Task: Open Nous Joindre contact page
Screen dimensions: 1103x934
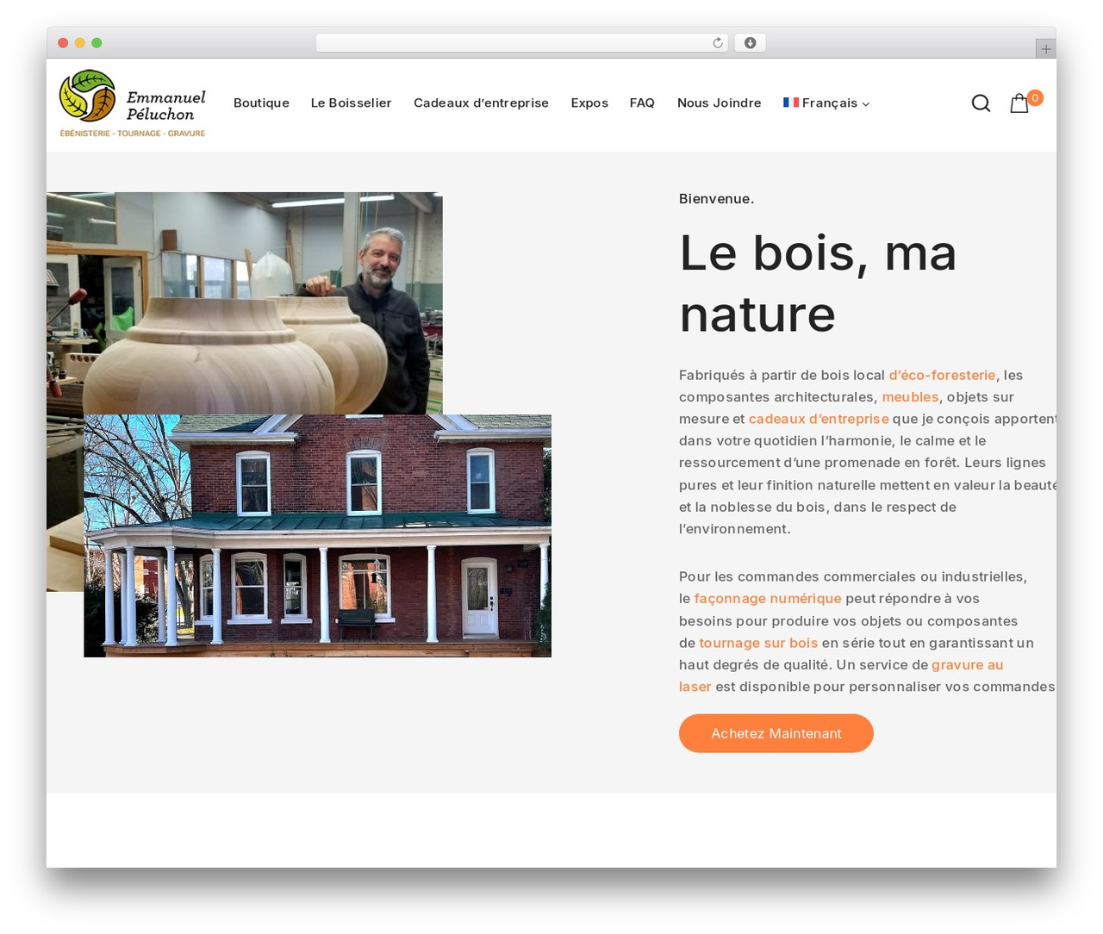Action: click(719, 103)
